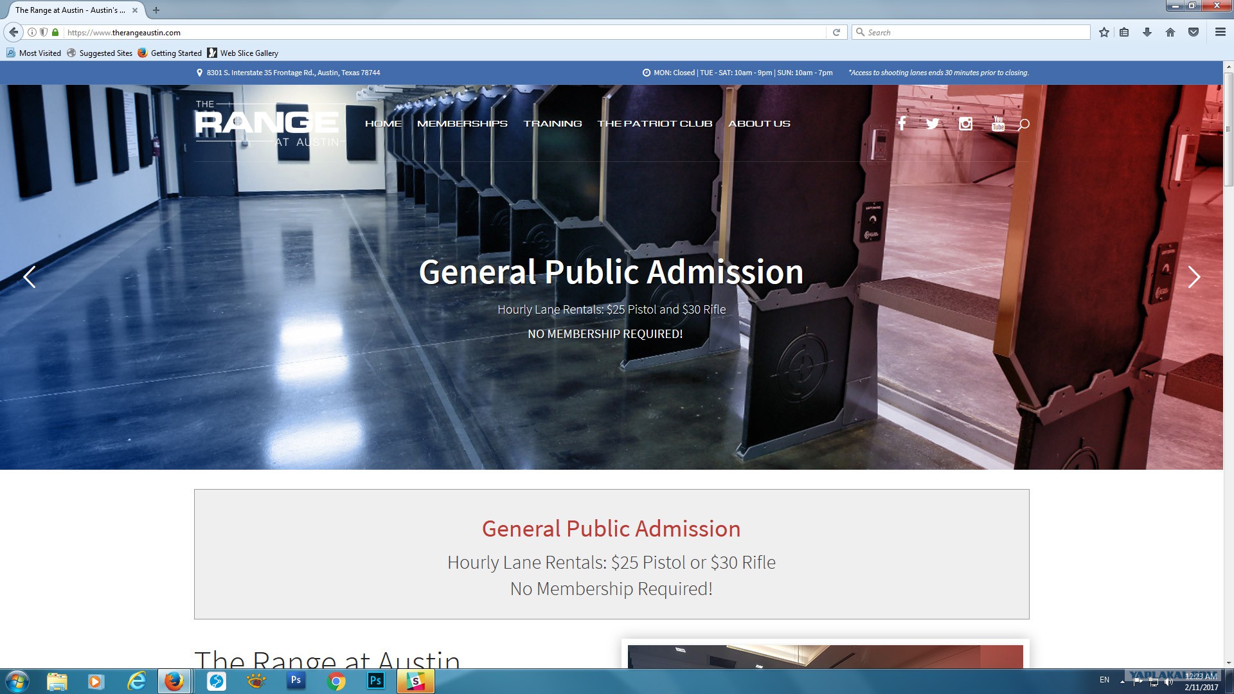Open the media player from the taskbar

96,681
